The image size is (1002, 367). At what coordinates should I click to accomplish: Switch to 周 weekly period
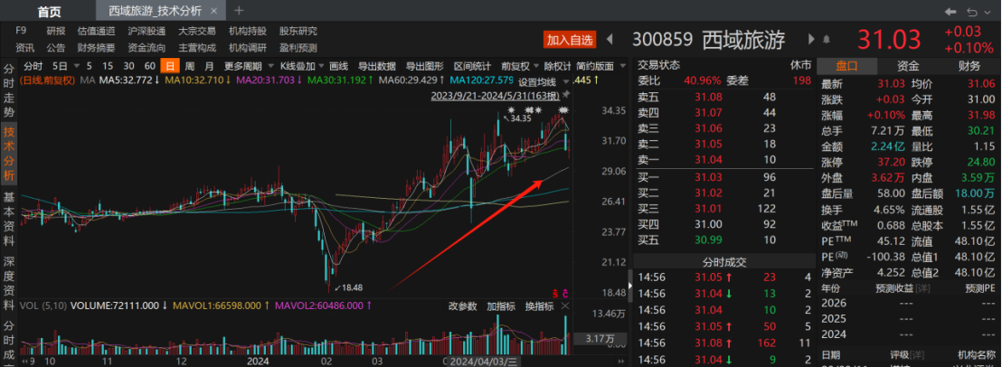[x=189, y=66]
